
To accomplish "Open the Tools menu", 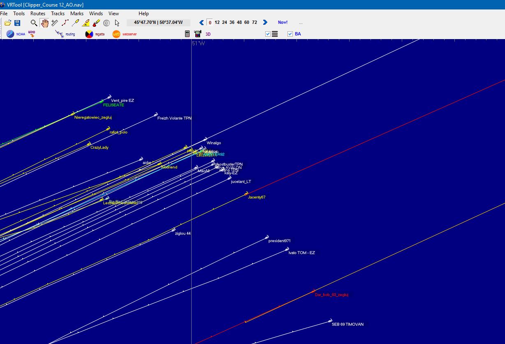I will (19, 14).
